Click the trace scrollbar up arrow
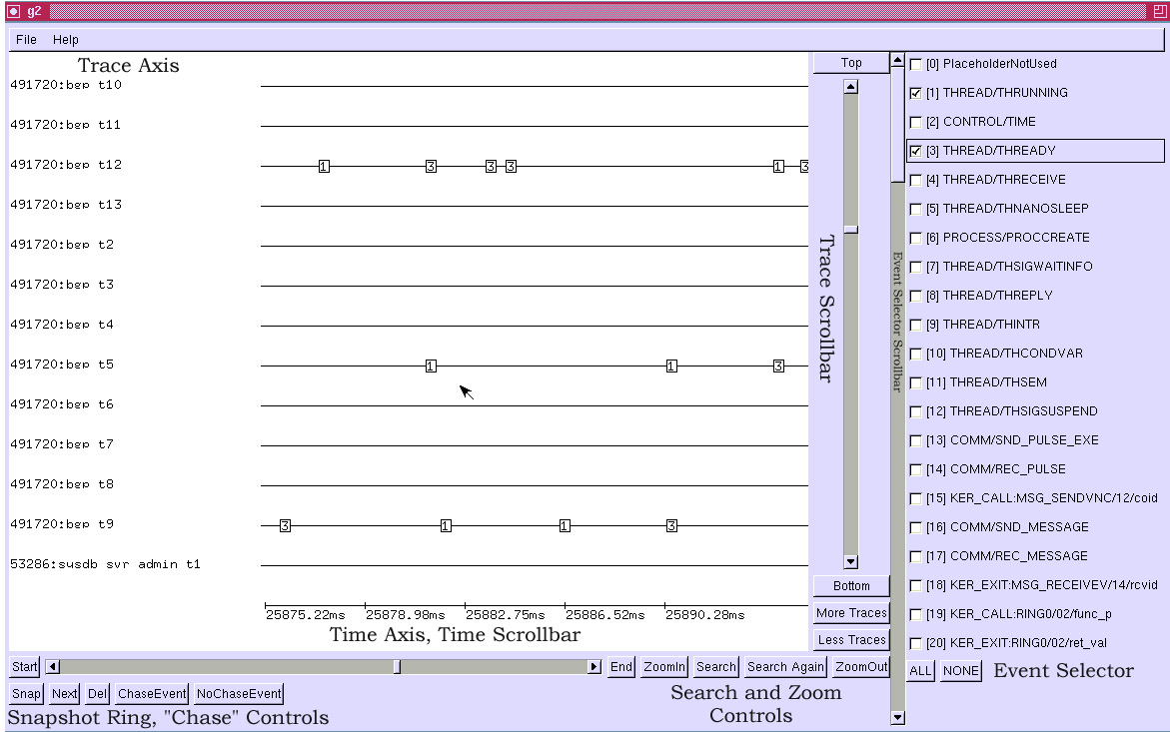This screenshot has width=1170, height=732. [x=850, y=87]
